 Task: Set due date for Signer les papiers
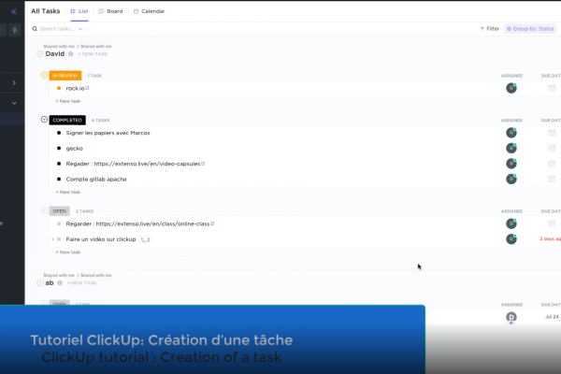coord(552,133)
